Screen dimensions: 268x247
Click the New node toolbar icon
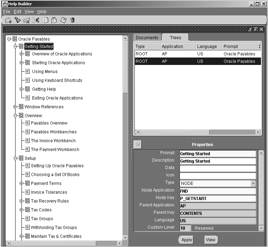coord(8,20)
